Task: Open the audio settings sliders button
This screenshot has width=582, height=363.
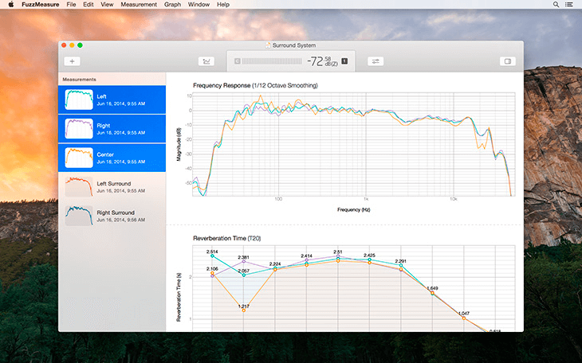Action: [376, 61]
